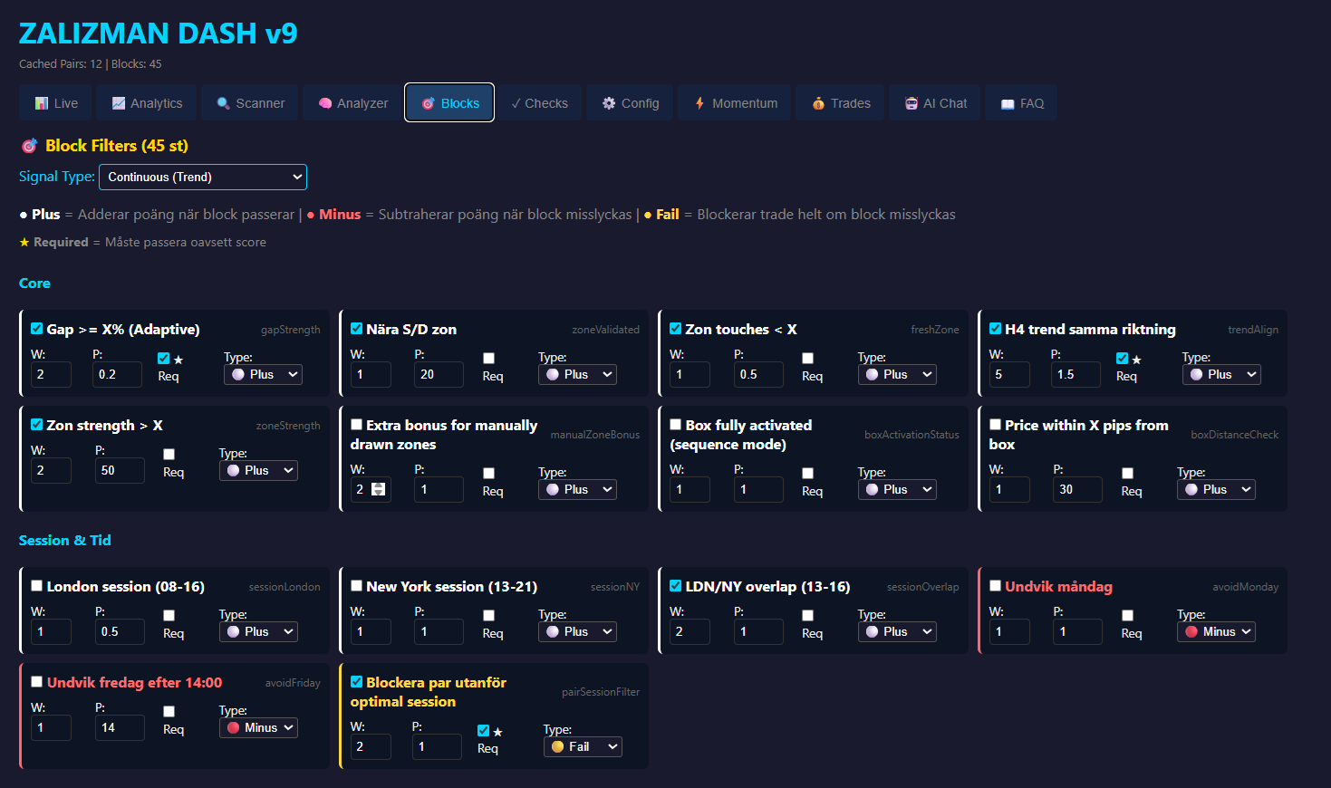Click the Live tab chart icon
The width and height of the screenshot is (1331, 788).
42,103
